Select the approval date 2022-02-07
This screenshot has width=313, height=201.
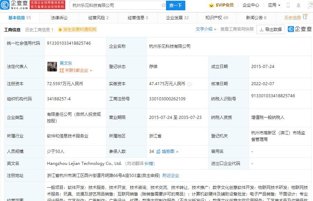coord(263,84)
